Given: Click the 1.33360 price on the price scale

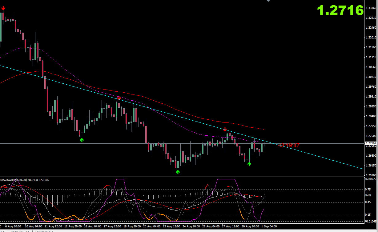Looking at the screenshot, I should tap(371, 8).
